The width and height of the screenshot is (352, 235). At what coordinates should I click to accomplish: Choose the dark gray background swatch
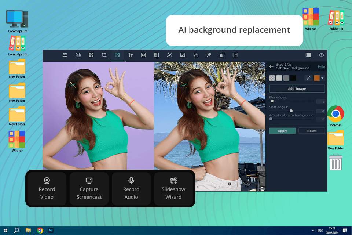tap(286, 78)
